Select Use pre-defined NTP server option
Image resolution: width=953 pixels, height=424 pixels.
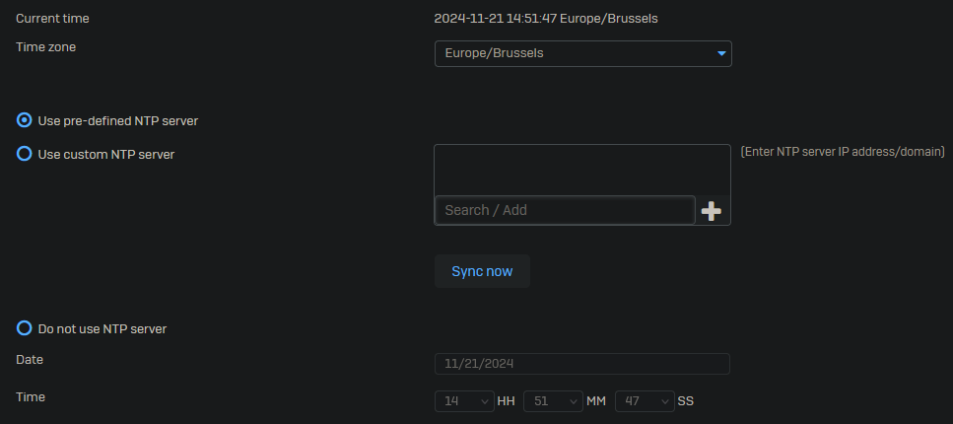(25, 120)
